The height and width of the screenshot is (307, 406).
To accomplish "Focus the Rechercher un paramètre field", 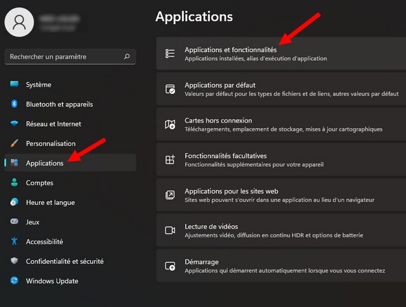I will pyautogui.click(x=70, y=56).
